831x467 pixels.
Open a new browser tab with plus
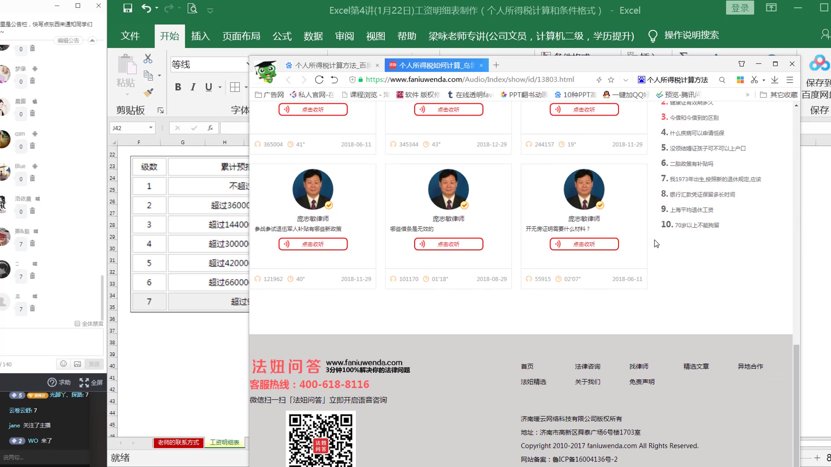[x=496, y=65]
